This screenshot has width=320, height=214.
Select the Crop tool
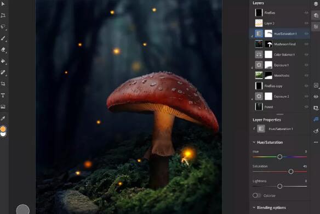[x=3, y=84]
